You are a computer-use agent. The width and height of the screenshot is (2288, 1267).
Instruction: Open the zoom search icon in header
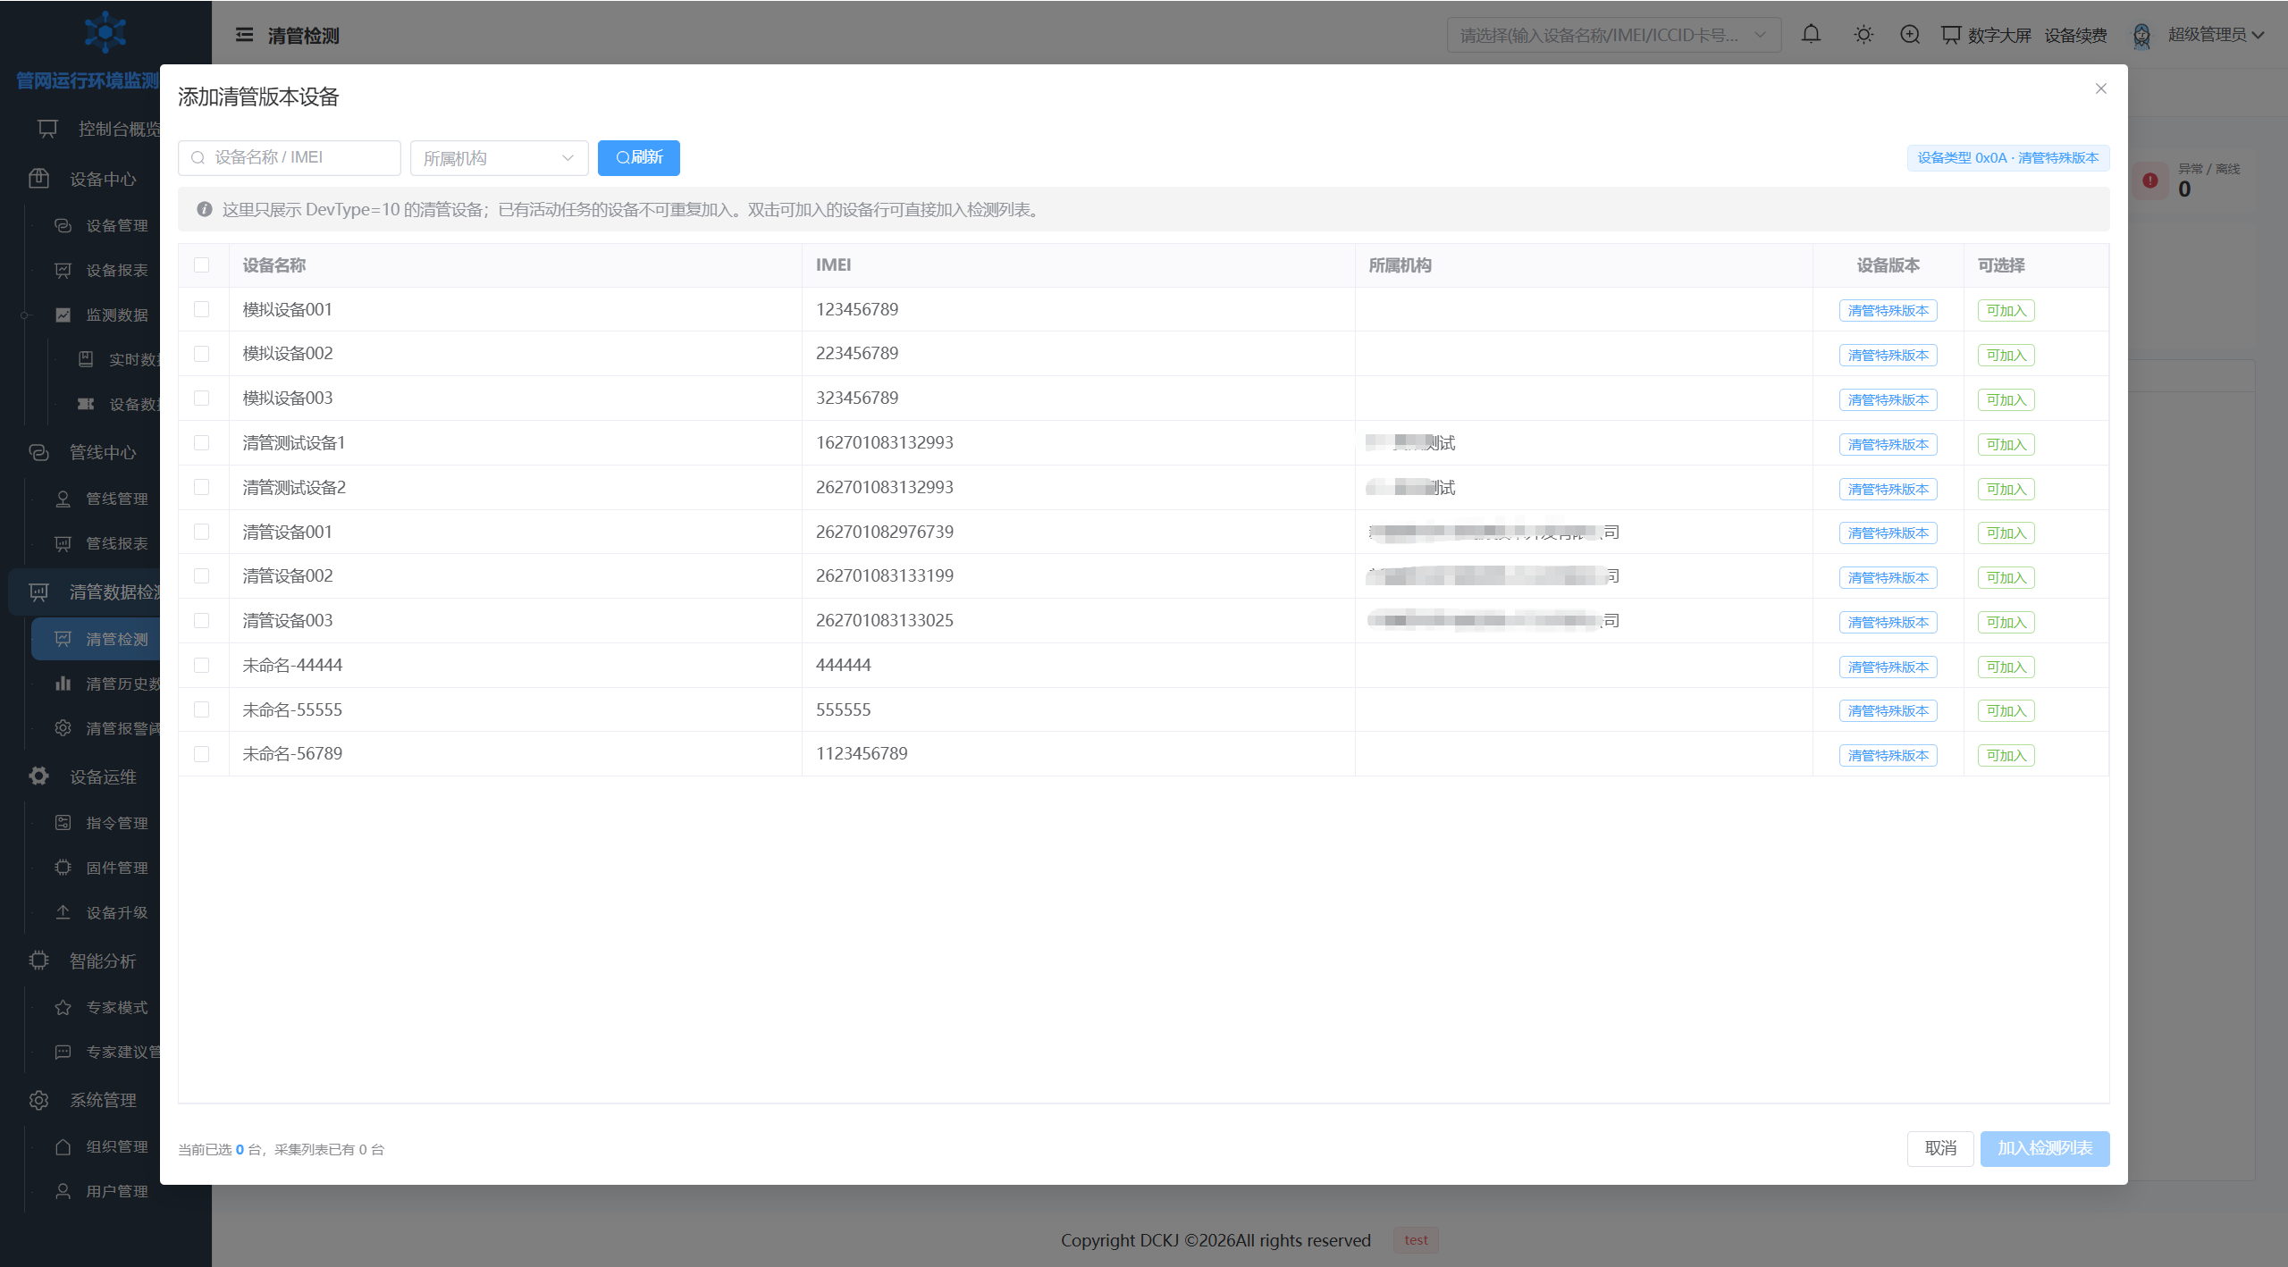coord(1910,35)
